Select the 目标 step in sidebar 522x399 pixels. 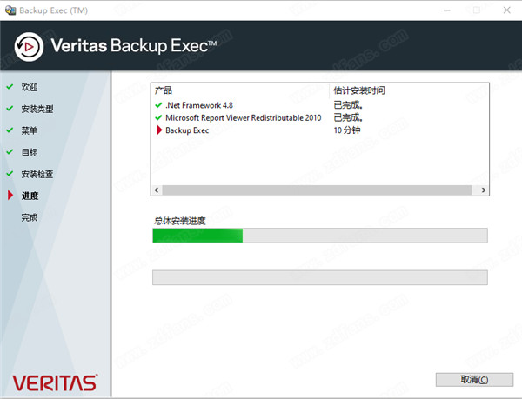coord(30,152)
